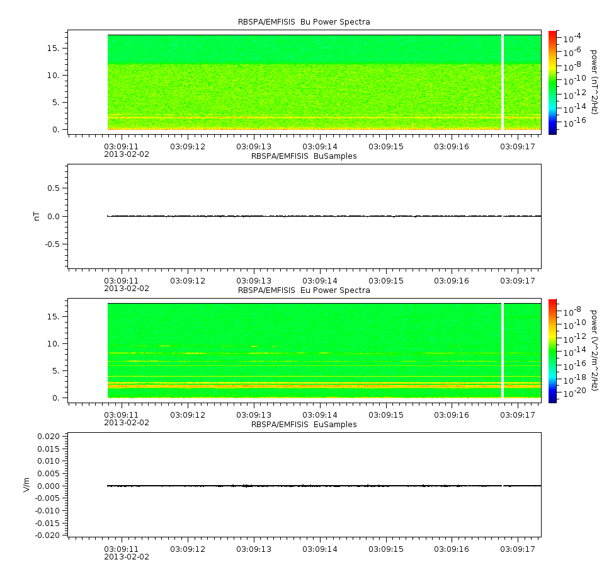The width and height of the screenshot is (609, 567).
Task: Click the 10. frequency tick on Bu spectrogram
Action: pyautogui.click(x=53, y=76)
